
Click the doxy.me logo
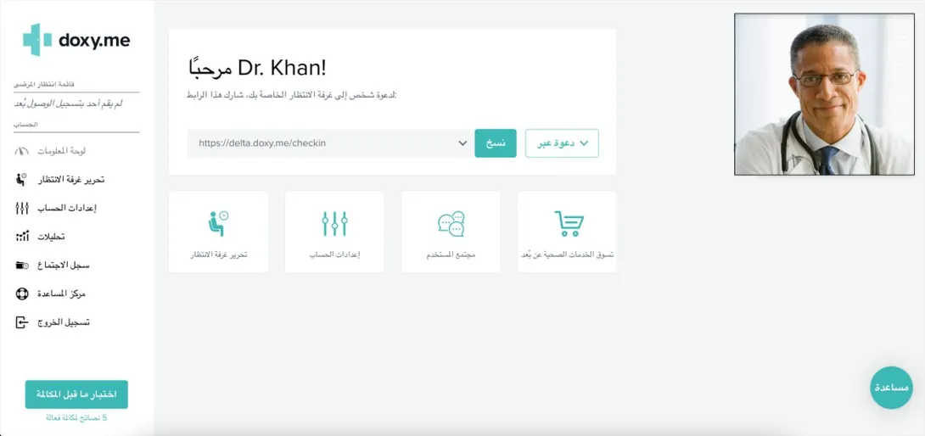76,40
